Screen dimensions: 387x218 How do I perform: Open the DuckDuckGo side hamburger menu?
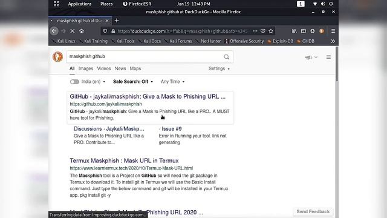[328, 57]
